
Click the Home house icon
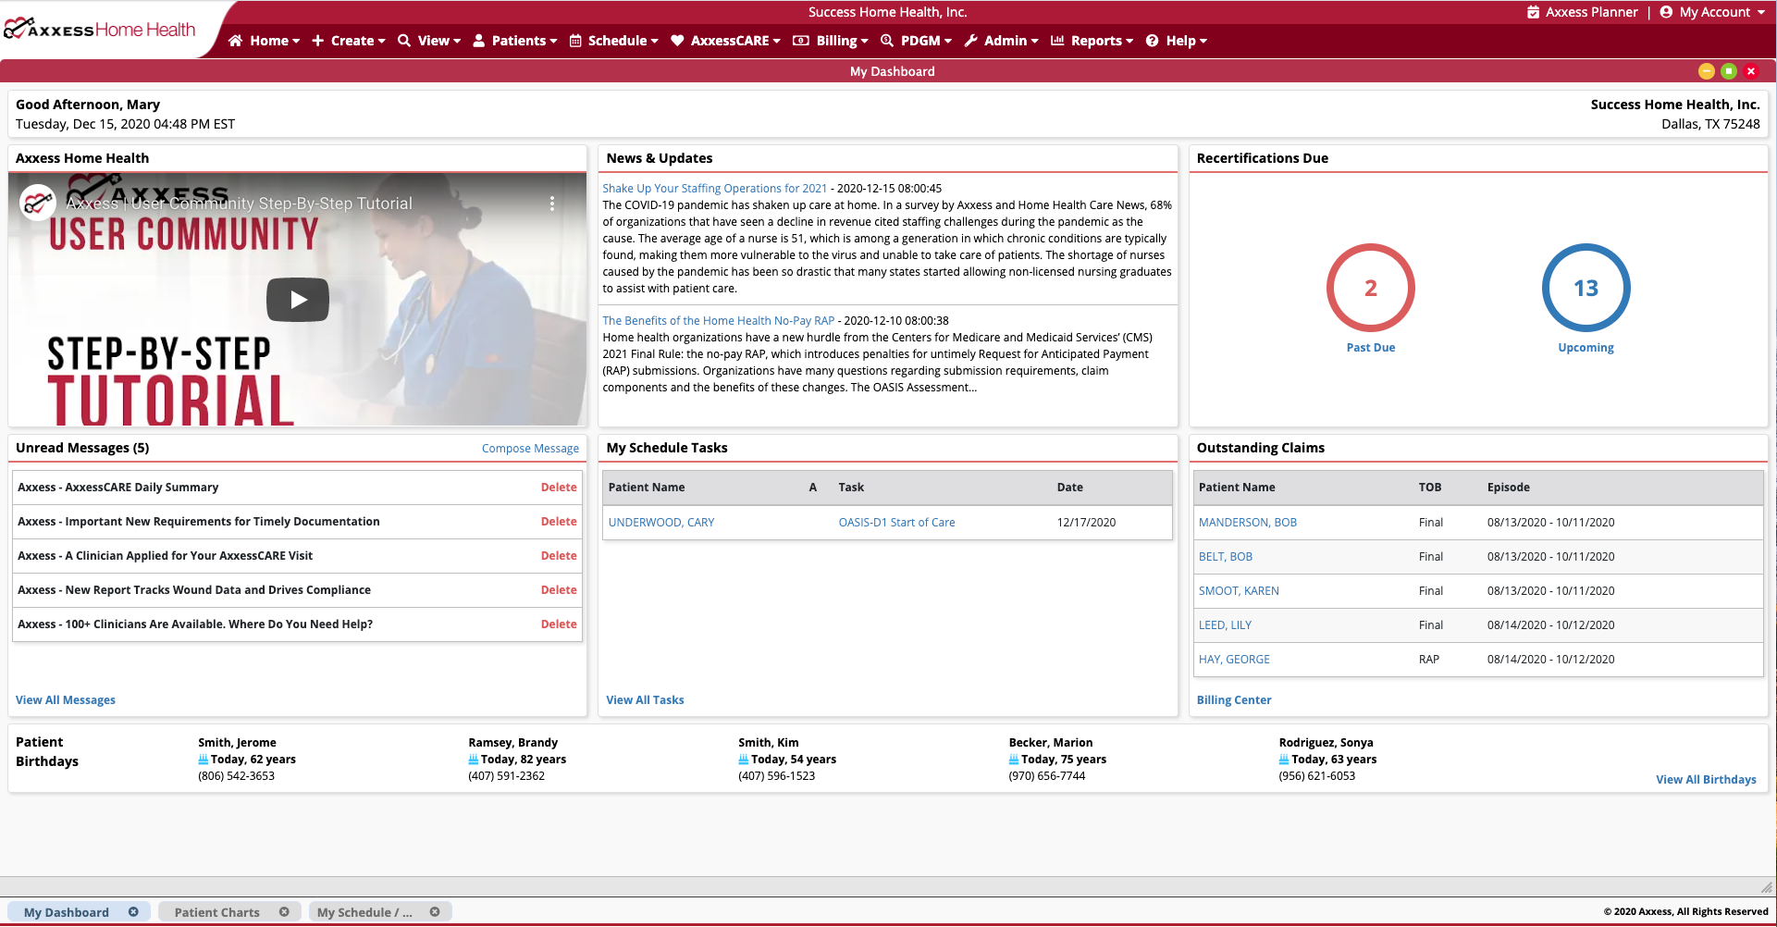(x=236, y=41)
